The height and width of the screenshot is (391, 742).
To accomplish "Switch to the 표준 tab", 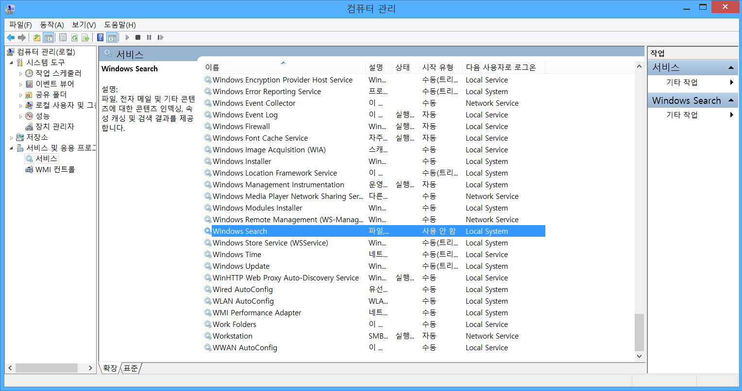I will (131, 368).
